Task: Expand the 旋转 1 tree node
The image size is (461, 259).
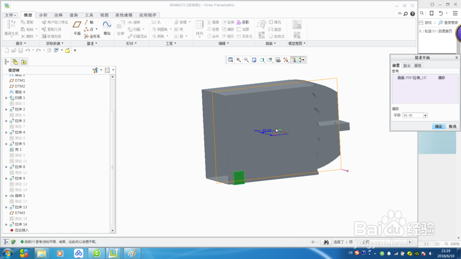Action: [x=6, y=196]
